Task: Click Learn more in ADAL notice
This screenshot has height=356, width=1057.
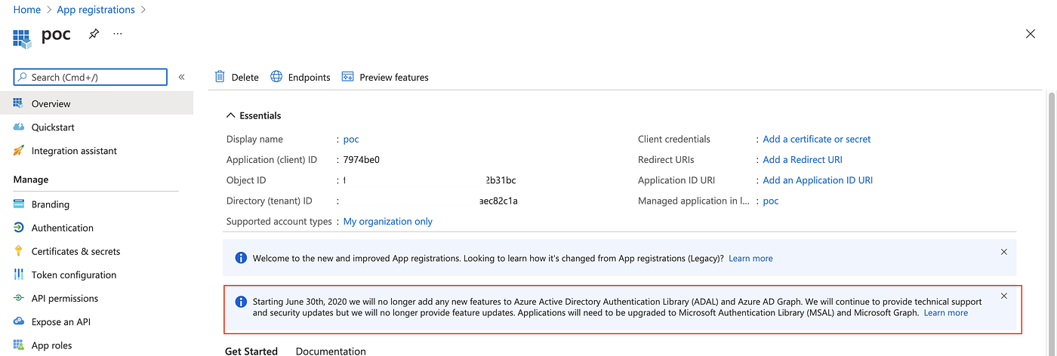Action: pos(946,313)
